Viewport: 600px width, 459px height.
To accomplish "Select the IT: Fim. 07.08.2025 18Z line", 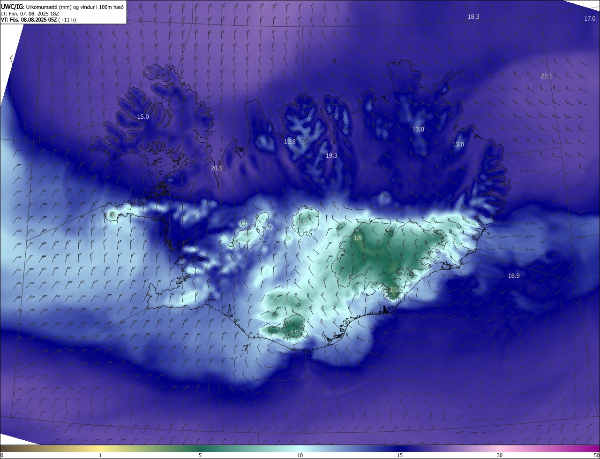I will pos(30,14).
